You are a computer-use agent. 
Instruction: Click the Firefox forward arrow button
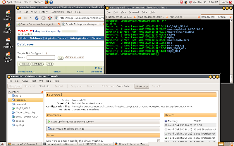click(x=26, y=18)
